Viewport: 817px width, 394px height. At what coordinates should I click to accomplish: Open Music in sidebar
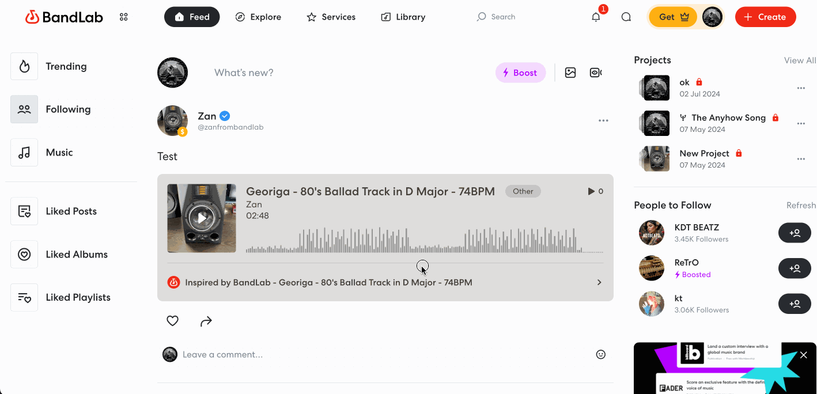point(42,153)
